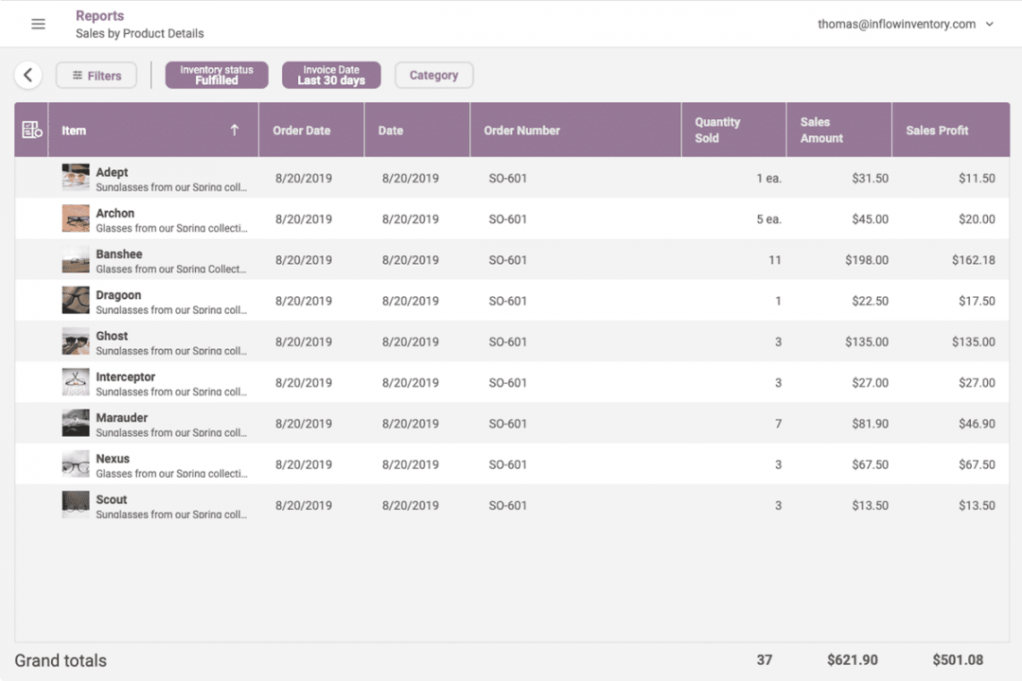Click the chevron beside thomas@inflowinventory.com
Screen dimensions: 1022x681
[991, 25]
